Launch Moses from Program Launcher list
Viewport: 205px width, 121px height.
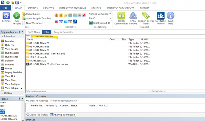click(x=8, y=68)
